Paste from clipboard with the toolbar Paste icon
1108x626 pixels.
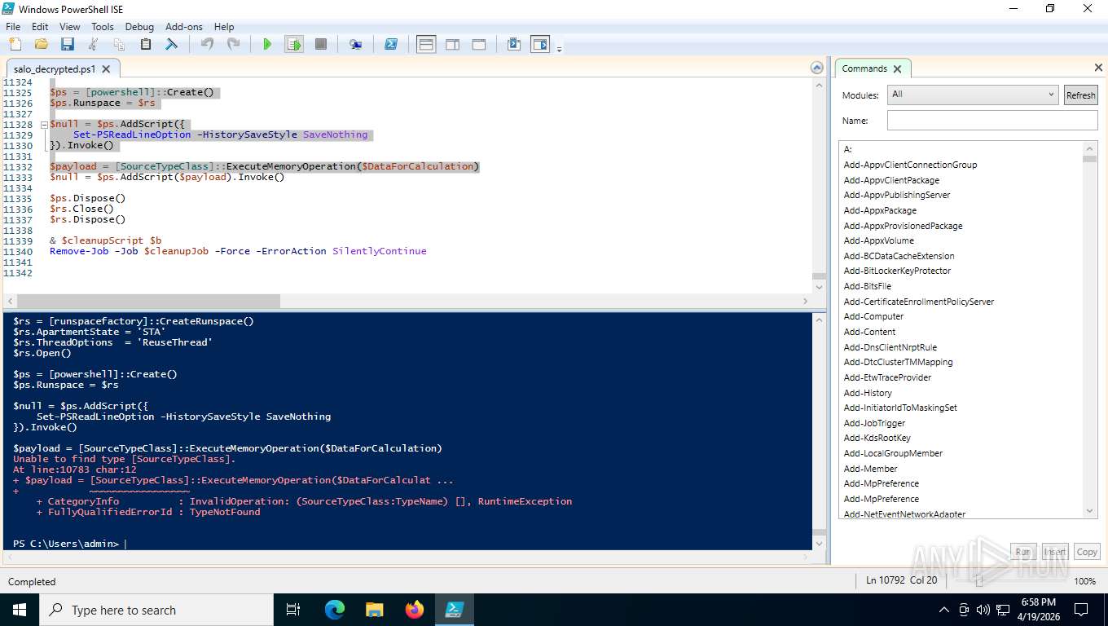pos(146,44)
